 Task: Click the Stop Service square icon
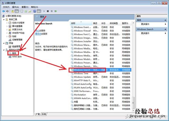tap(48, 11)
